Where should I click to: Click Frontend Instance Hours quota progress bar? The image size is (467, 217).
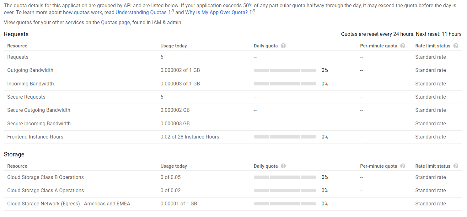coord(285,137)
